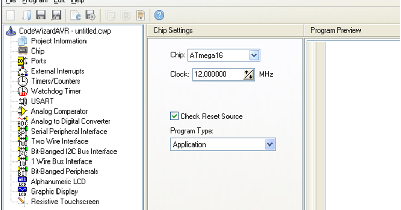The image size is (401, 210).
Task: Click the C-file program preview toolbar icon
Action: tap(76, 15)
